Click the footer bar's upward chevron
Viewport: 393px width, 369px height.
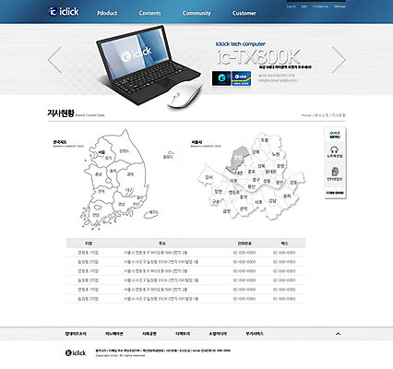(x=338, y=334)
